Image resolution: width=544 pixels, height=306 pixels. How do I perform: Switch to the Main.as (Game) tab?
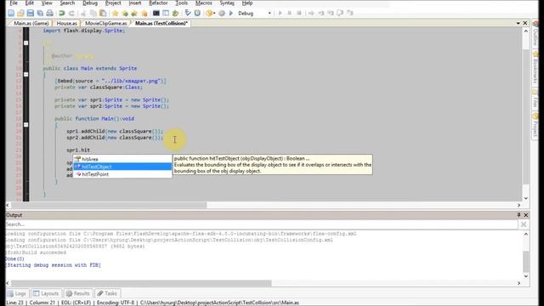(31, 23)
